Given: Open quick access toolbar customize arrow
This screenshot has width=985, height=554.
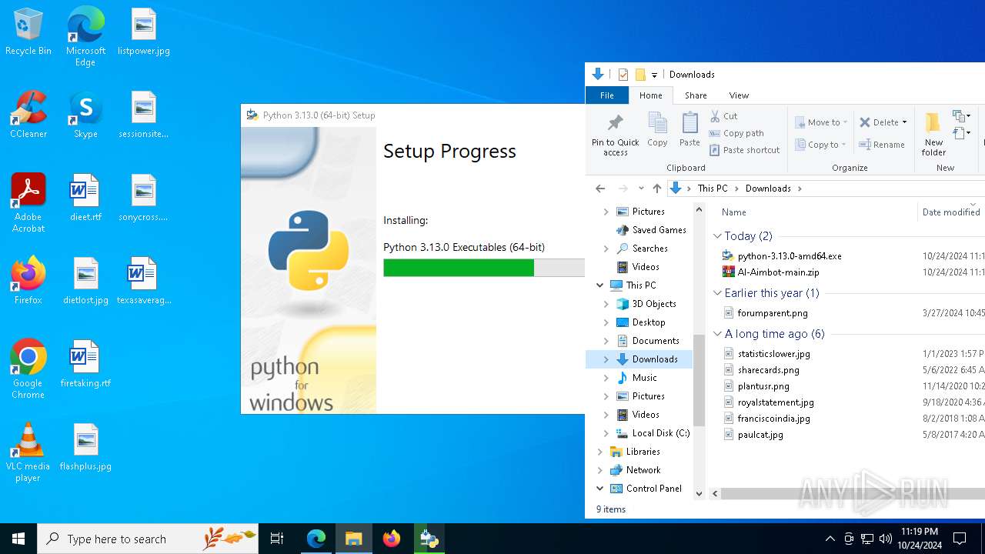Looking at the screenshot, I should pyautogui.click(x=654, y=75).
